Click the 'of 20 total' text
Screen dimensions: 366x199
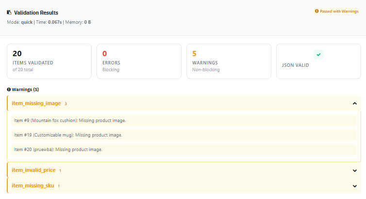(x=23, y=70)
